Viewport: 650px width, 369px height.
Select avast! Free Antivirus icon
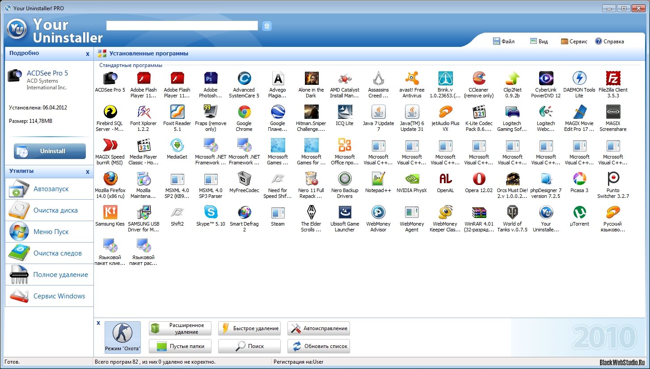point(412,78)
